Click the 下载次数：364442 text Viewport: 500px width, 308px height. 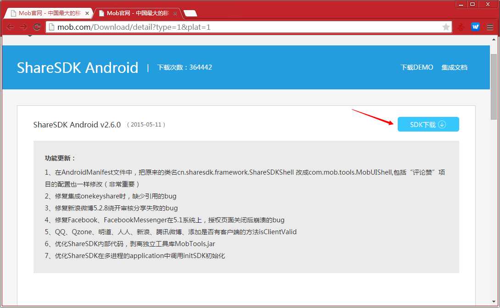pos(184,67)
